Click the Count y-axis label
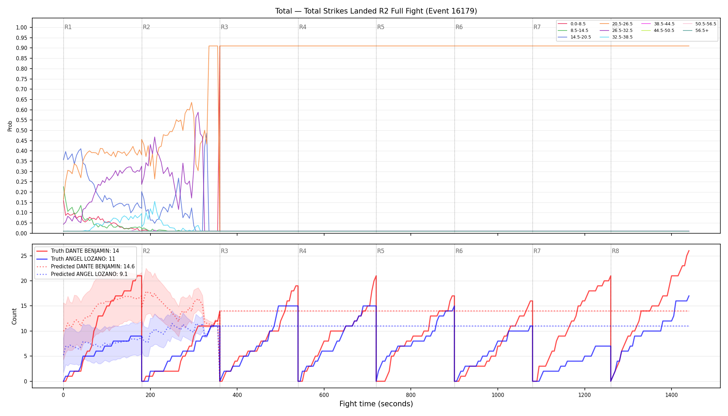728x416 pixels. (14, 316)
